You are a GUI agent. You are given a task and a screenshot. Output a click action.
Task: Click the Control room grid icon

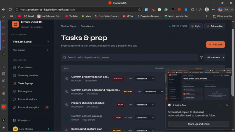point(14,67)
